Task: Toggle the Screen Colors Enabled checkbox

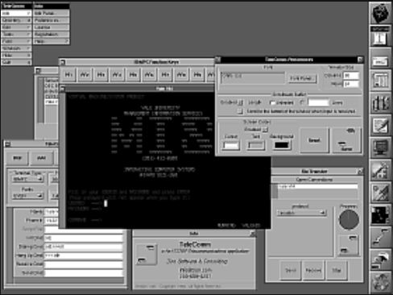Action: 265,129
